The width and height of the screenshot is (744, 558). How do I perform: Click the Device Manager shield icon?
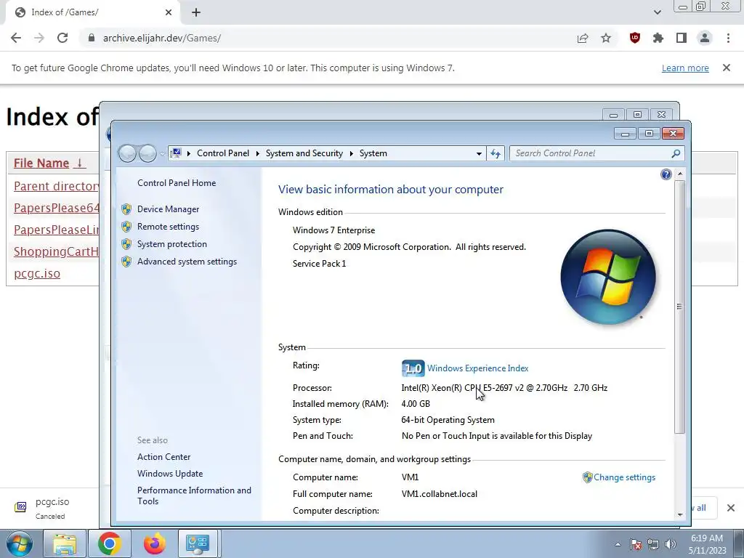[126, 209]
